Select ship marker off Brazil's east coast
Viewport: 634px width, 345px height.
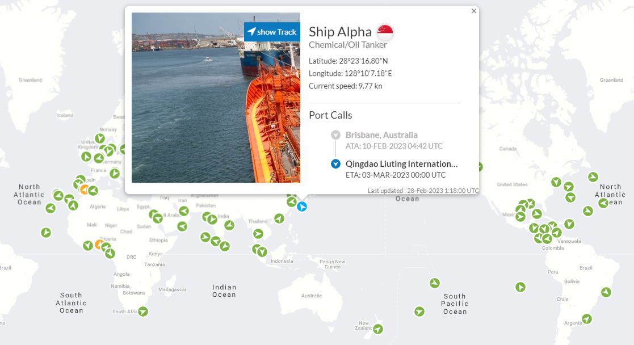(606, 292)
